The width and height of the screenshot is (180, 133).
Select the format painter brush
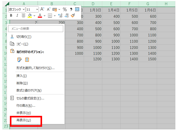(x=73, y=16)
